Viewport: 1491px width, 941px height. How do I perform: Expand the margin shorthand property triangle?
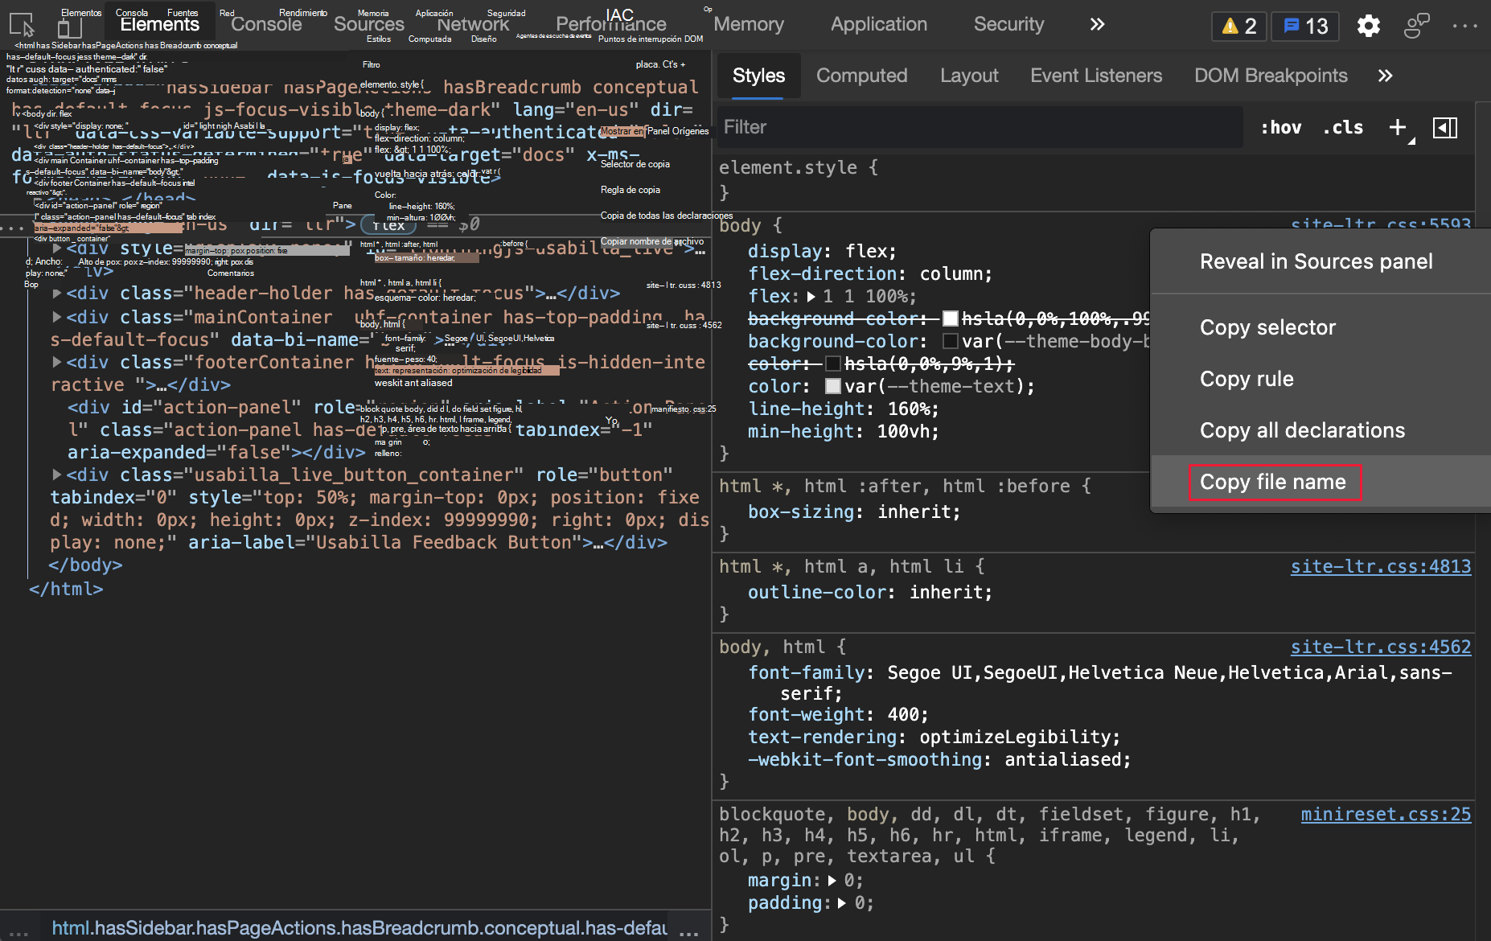pyautogui.click(x=832, y=881)
